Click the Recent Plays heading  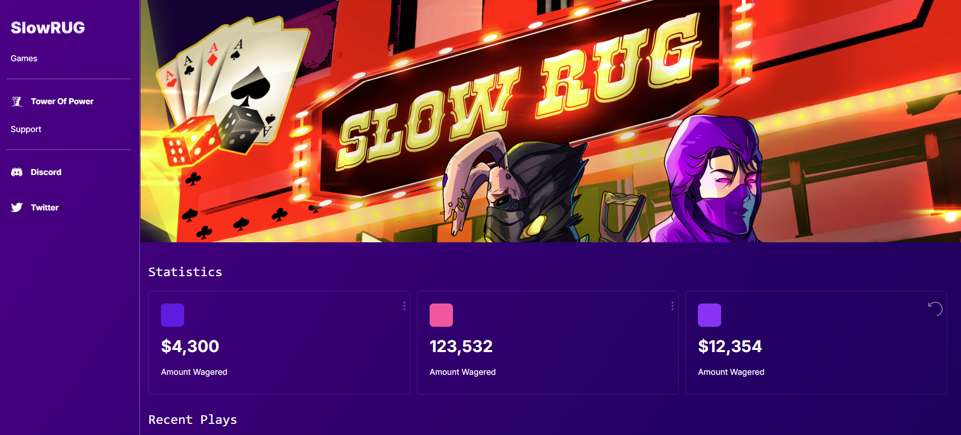point(193,420)
